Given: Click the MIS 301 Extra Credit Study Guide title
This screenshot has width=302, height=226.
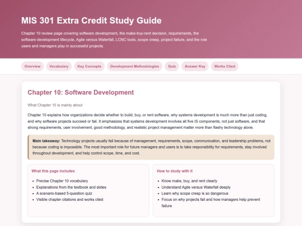Looking at the screenshot, I should tap(91, 21).
